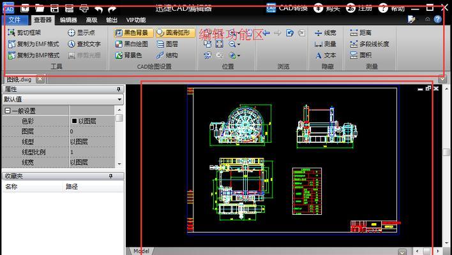
Task: Open the document tabs list dropdown
Action: tap(442, 79)
